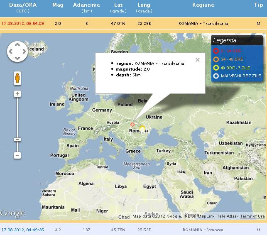267x235 pixels.
Task: Pan the map down with the arrow control
Action: pos(17,58)
